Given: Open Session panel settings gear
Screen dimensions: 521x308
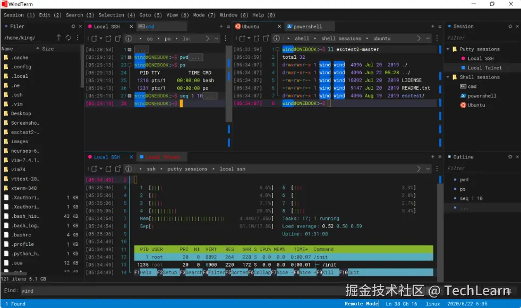Looking at the screenshot, I should [510, 26].
